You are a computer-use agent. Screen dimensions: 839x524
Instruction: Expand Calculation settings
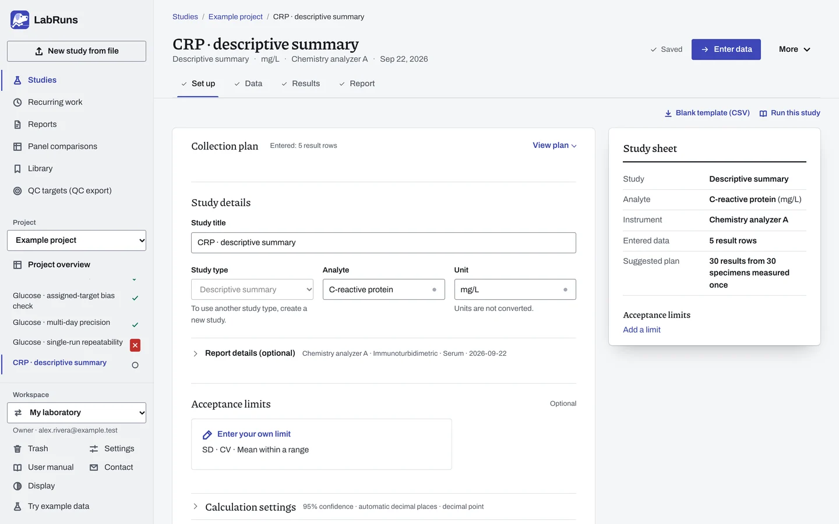point(244,507)
